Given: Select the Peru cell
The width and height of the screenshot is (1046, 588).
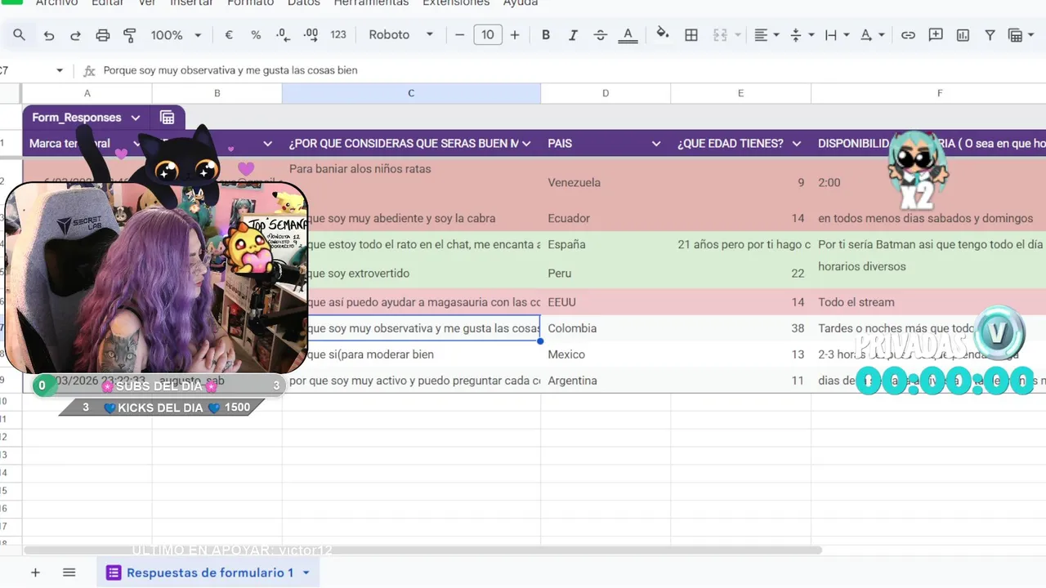Looking at the screenshot, I should [606, 274].
